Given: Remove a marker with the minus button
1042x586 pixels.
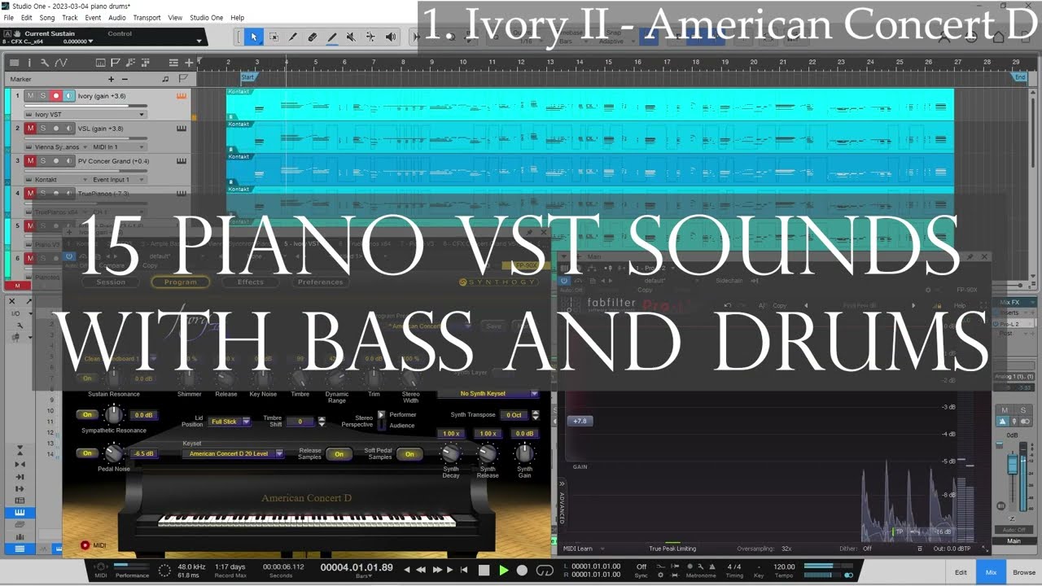Looking at the screenshot, I should pos(125,79).
